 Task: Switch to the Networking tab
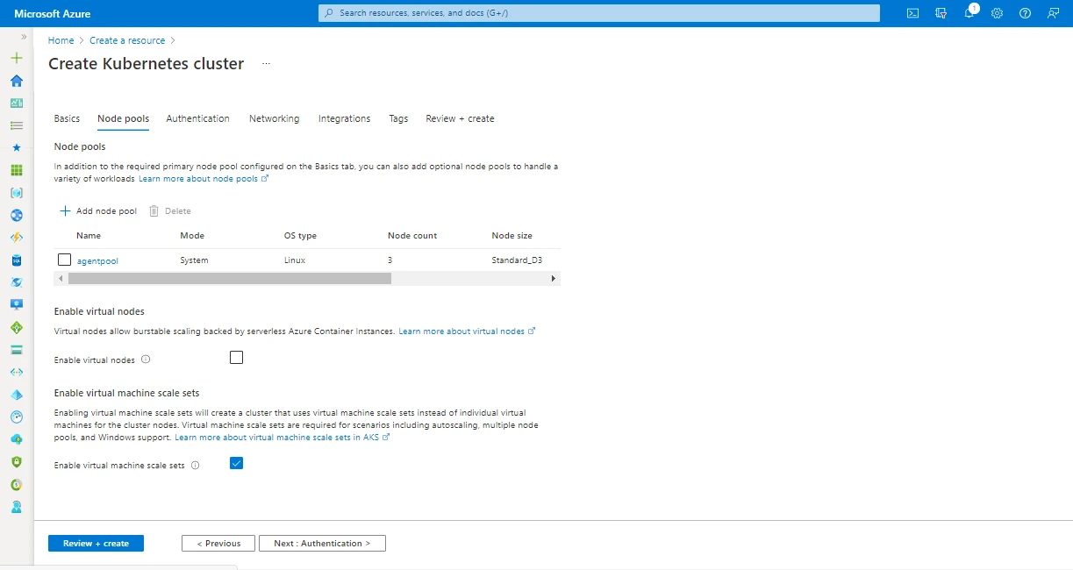tap(274, 118)
